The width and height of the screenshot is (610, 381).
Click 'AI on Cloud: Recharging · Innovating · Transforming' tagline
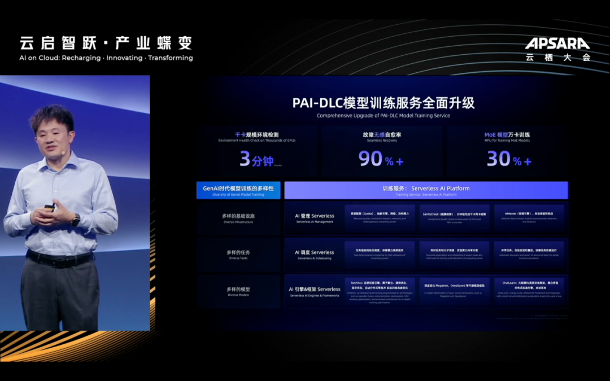coord(106,58)
